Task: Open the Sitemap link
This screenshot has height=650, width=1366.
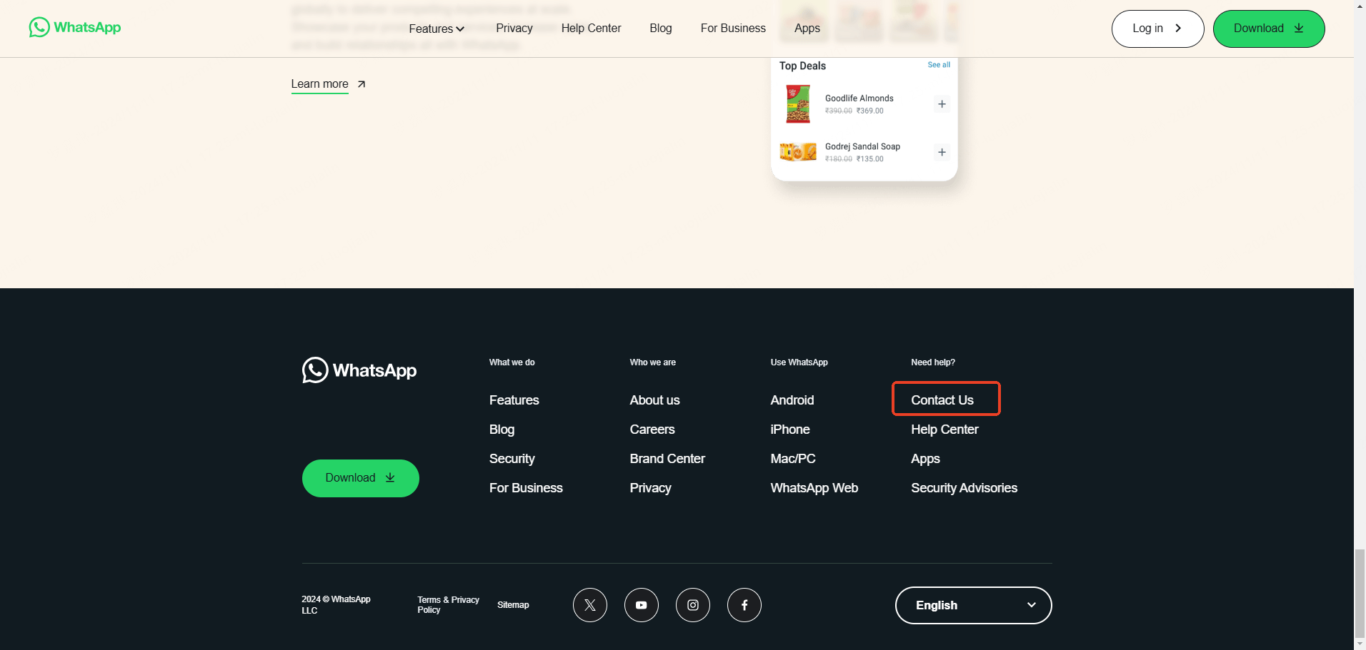Action: point(513,605)
